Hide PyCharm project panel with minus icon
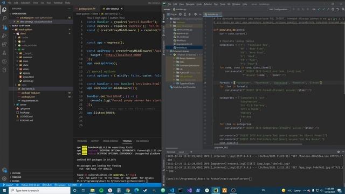This screenshot has height=194, width=345. point(200,15)
